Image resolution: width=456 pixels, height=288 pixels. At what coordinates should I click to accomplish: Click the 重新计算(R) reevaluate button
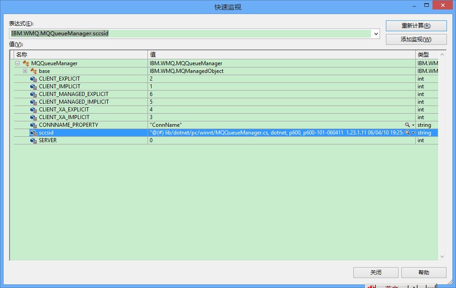[416, 26]
